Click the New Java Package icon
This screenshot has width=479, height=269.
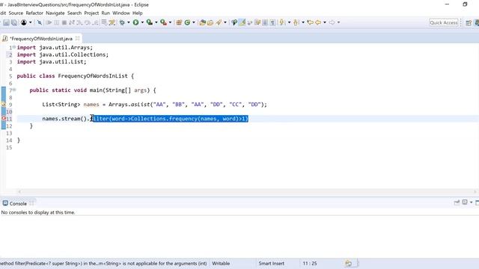pos(179,22)
